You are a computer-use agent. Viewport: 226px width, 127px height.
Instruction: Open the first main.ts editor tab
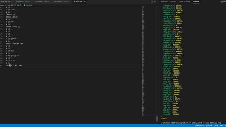pos(23,1)
